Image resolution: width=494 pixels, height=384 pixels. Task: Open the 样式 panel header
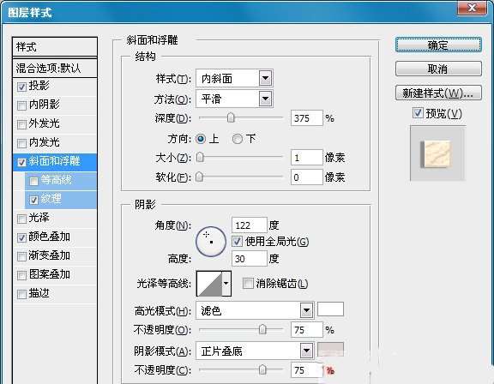[x=55, y=47]
